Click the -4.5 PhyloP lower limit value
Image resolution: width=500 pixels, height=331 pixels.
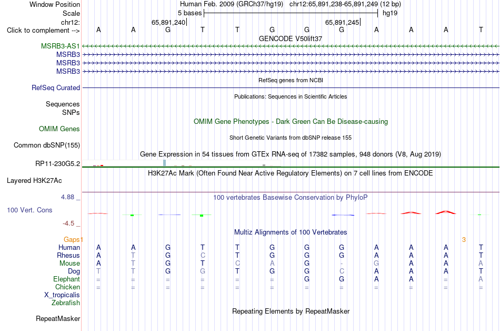coord(68,223)
